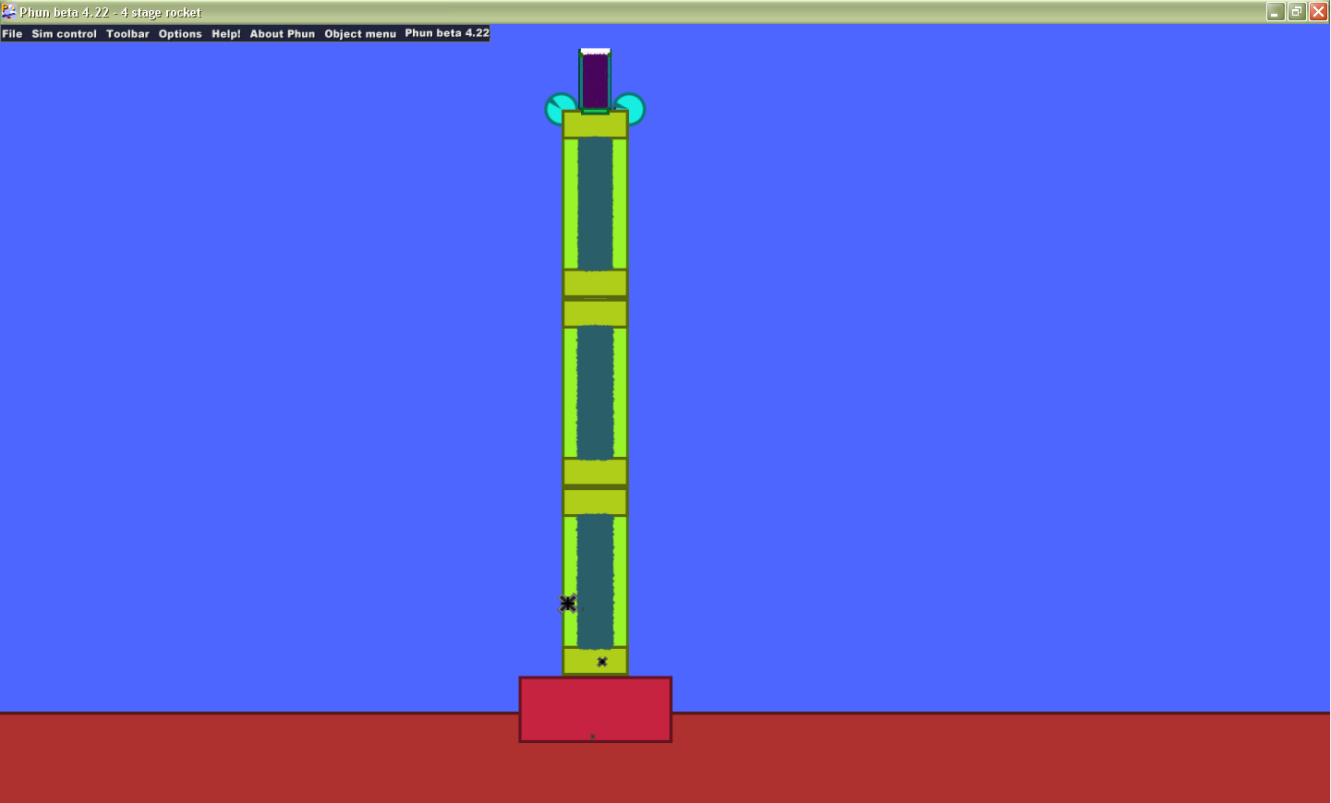Open the Toolbar menu
The width and height of the screenshot is (1331, 803).
(x=127, y=33)
